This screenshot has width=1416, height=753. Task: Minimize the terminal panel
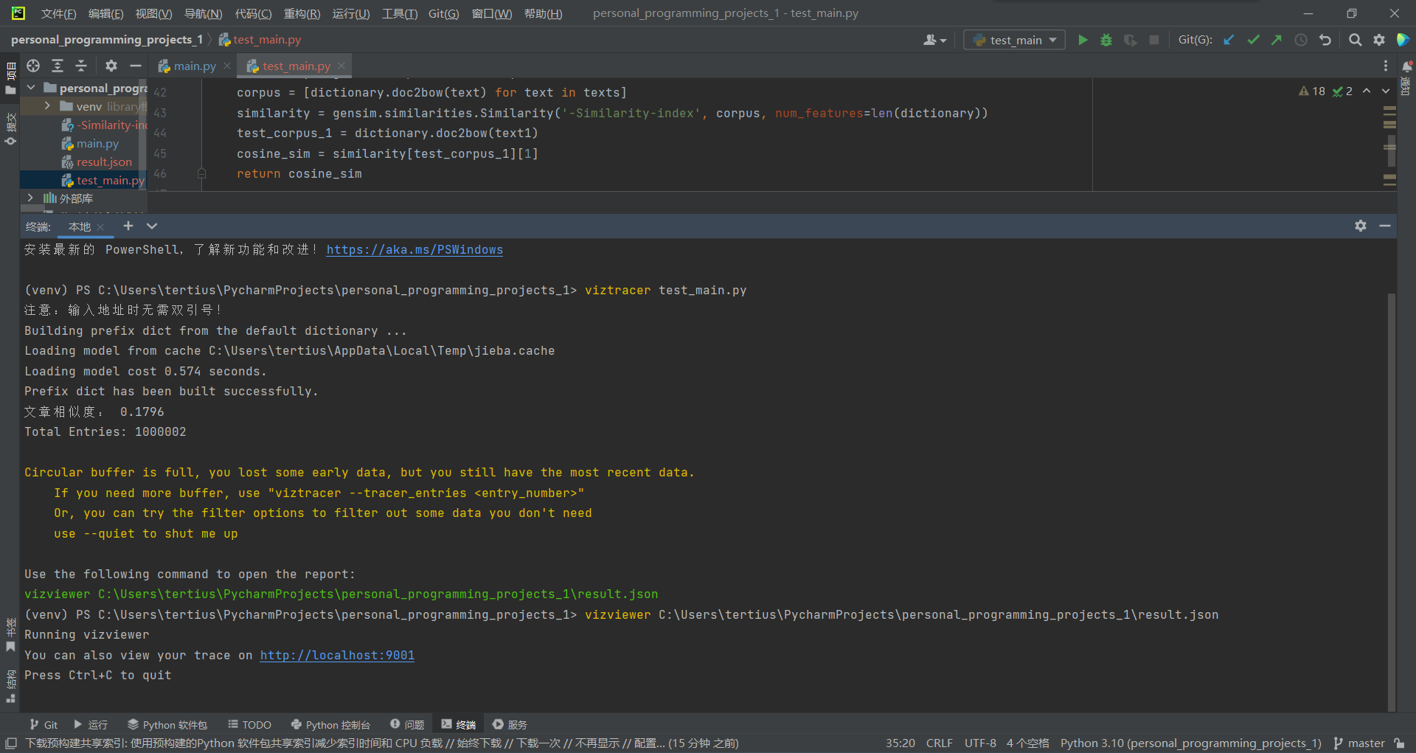(1385, 226)
